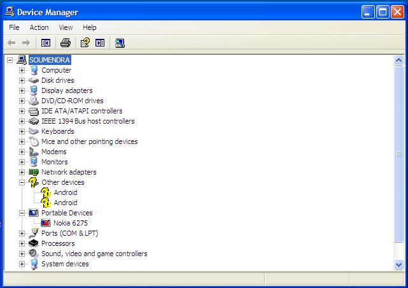Close the Device Manager window
Viewport: 408px width, 288px height.
(398, 12)
